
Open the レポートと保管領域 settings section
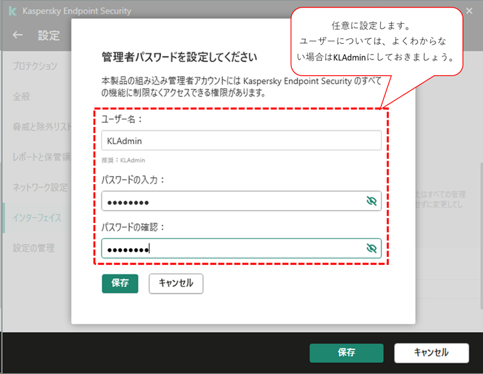[x=42, y=157]
